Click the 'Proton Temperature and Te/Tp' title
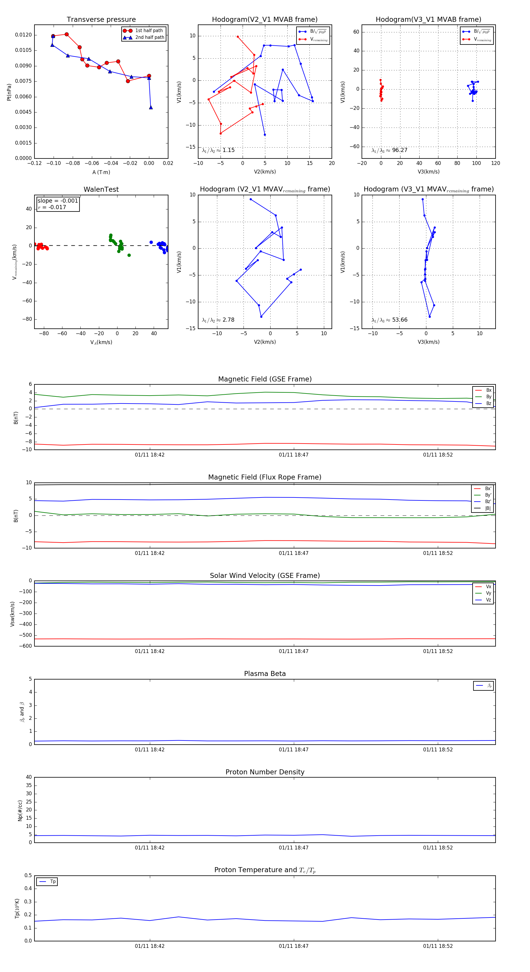 265,870
